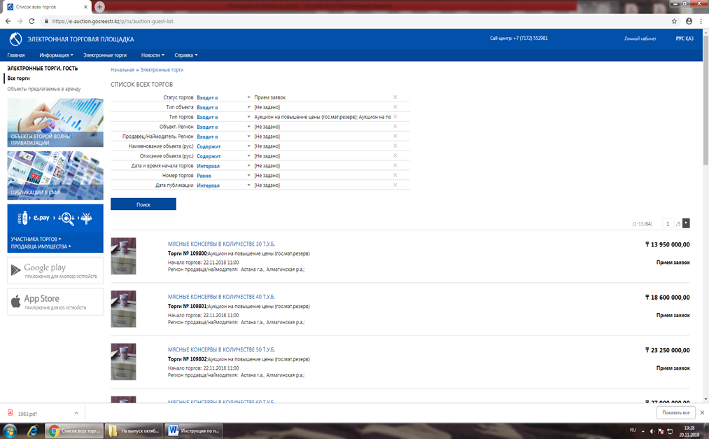This screenshot has height=439, width=709.
Task: Open Объекты второй волны приватизации banner
Action: (55, 123)
